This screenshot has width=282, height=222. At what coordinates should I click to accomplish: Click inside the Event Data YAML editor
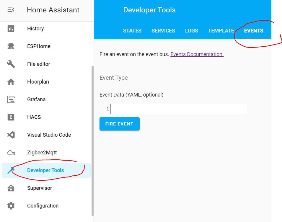click(x=179, y=109)
